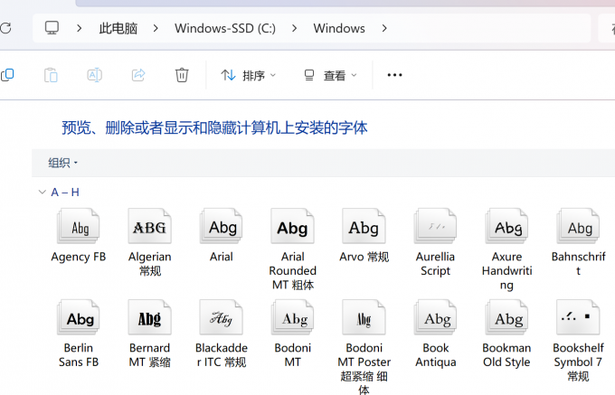Image resolution: width=615 pixels, height=395 pixels.
Task: Open the 排序 sort dropdown
Action: (x=249, y=75)
